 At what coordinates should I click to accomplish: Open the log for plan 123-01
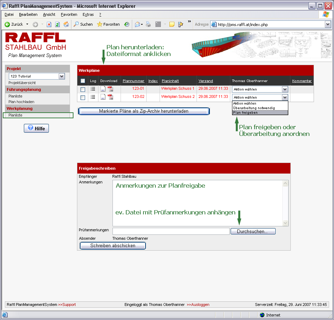[93, 89]
